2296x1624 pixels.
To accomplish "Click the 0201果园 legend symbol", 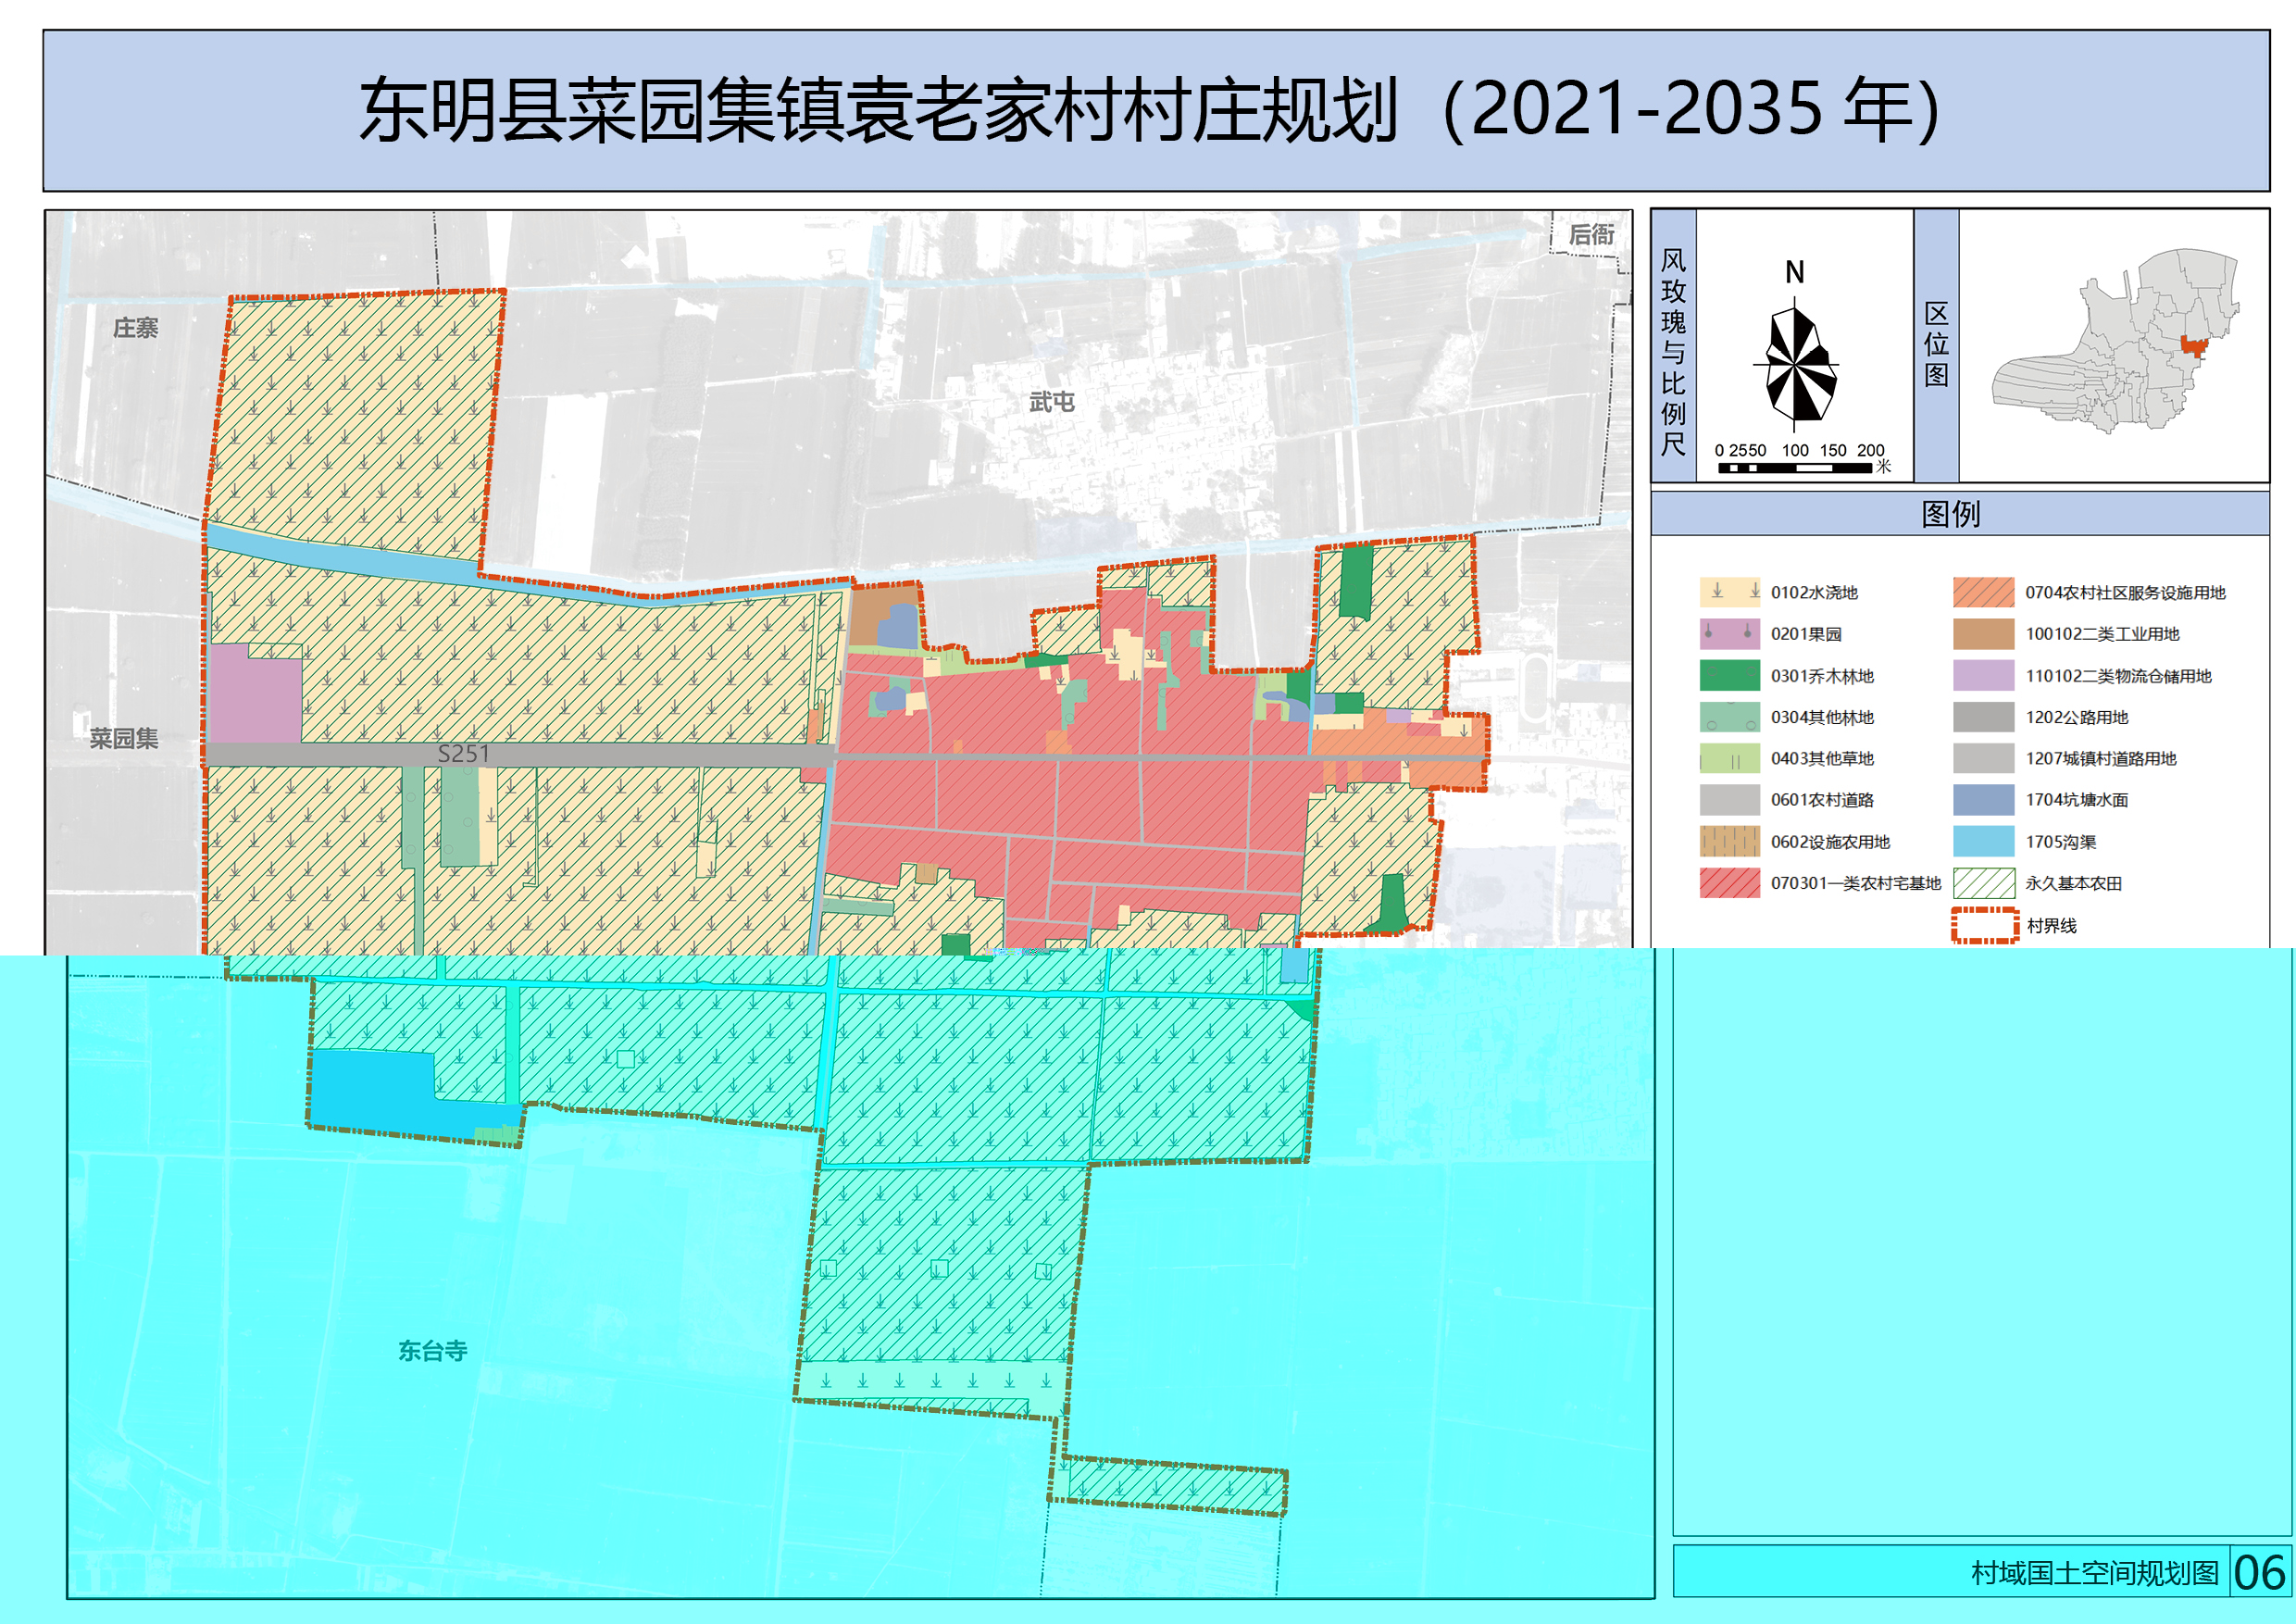I will pyautogui.click(x=1729, y=634).
